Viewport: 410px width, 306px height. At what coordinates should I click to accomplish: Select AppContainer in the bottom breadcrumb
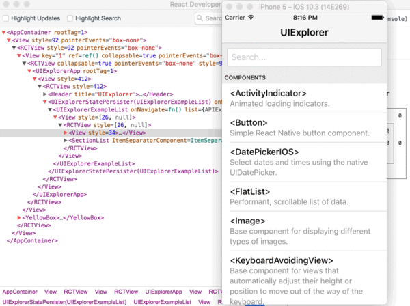(20, 291)
